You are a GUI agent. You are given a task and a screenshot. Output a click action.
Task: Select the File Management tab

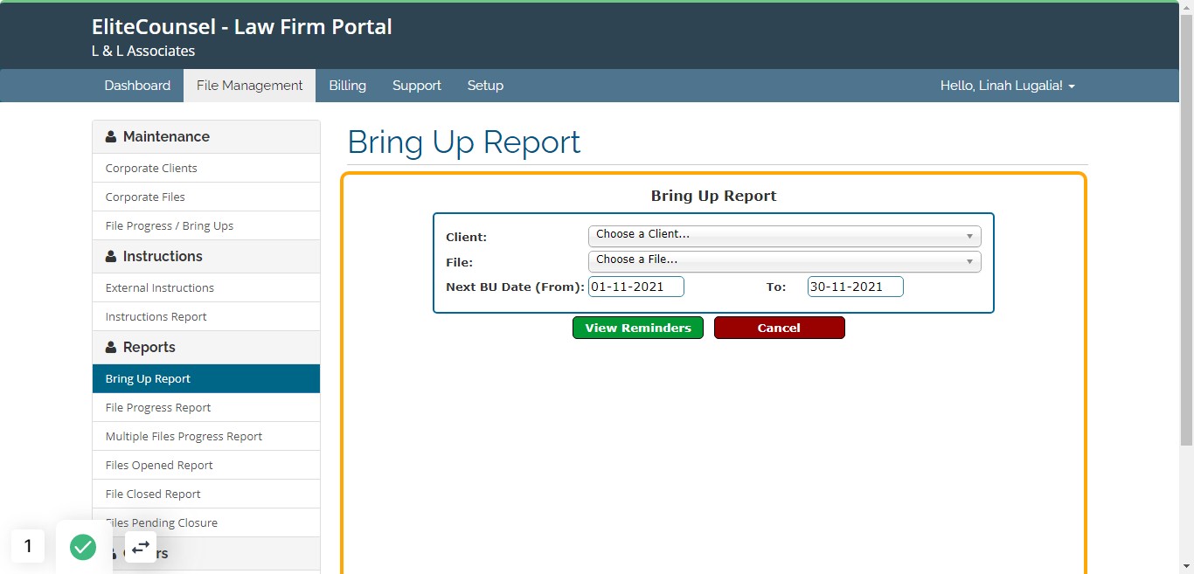tap(249, 86)
